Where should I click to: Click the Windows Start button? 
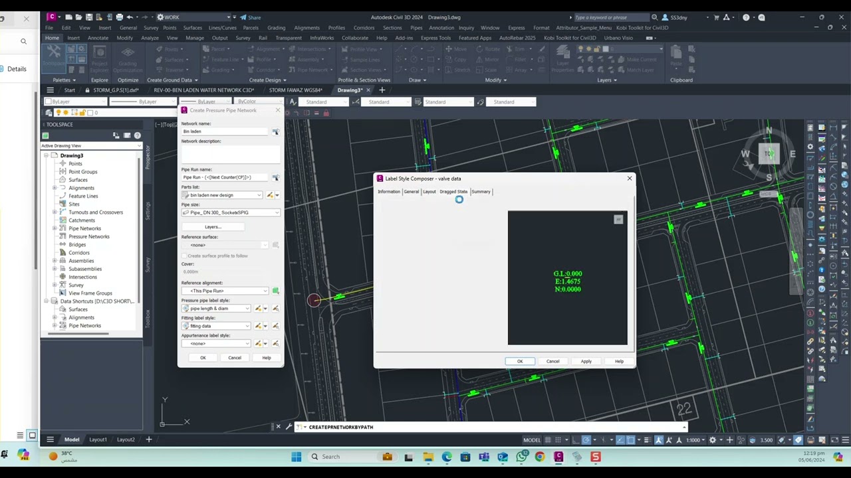[297, 457]
